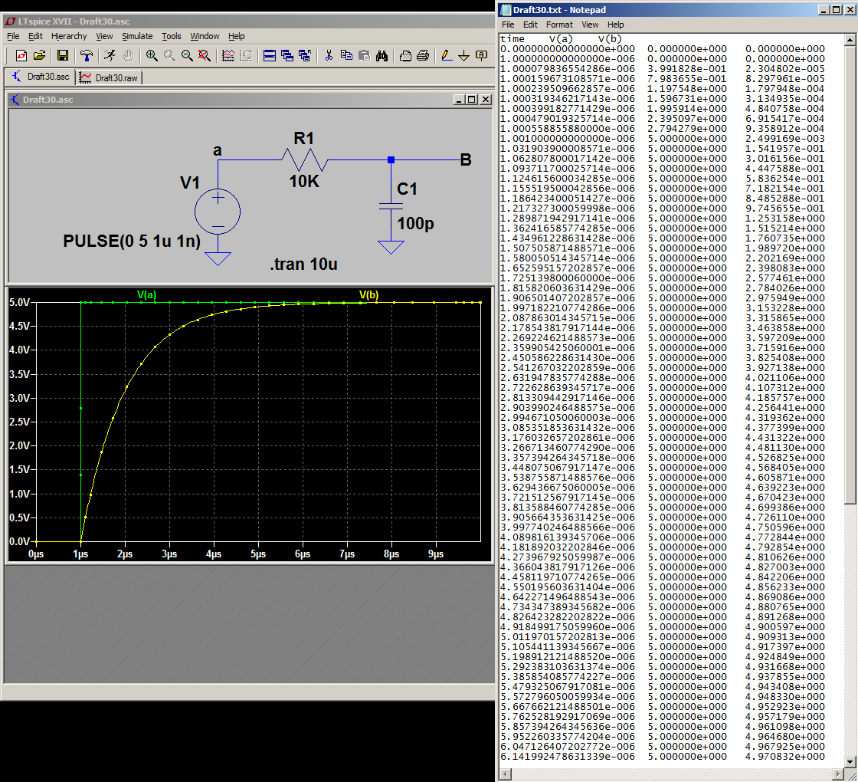Image resolution: width=858 pixels, height=782 pixels.
Task: Pick visible traces toolbar icon
Action: 228,56
